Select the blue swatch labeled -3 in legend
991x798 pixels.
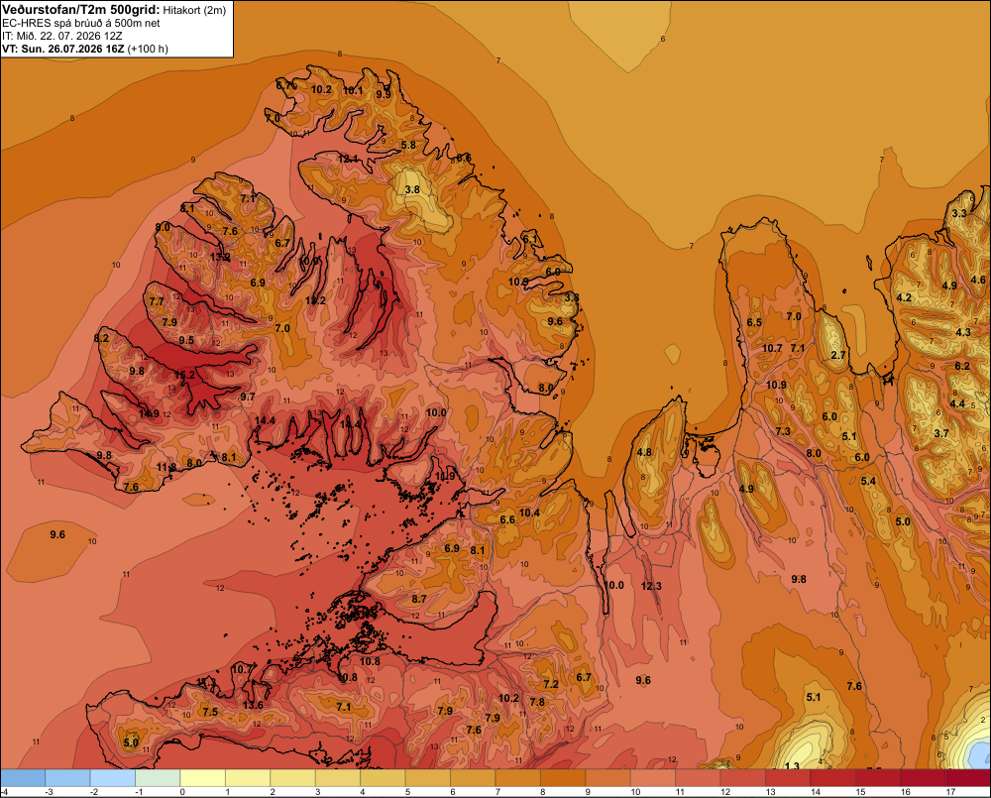(67, 778)
